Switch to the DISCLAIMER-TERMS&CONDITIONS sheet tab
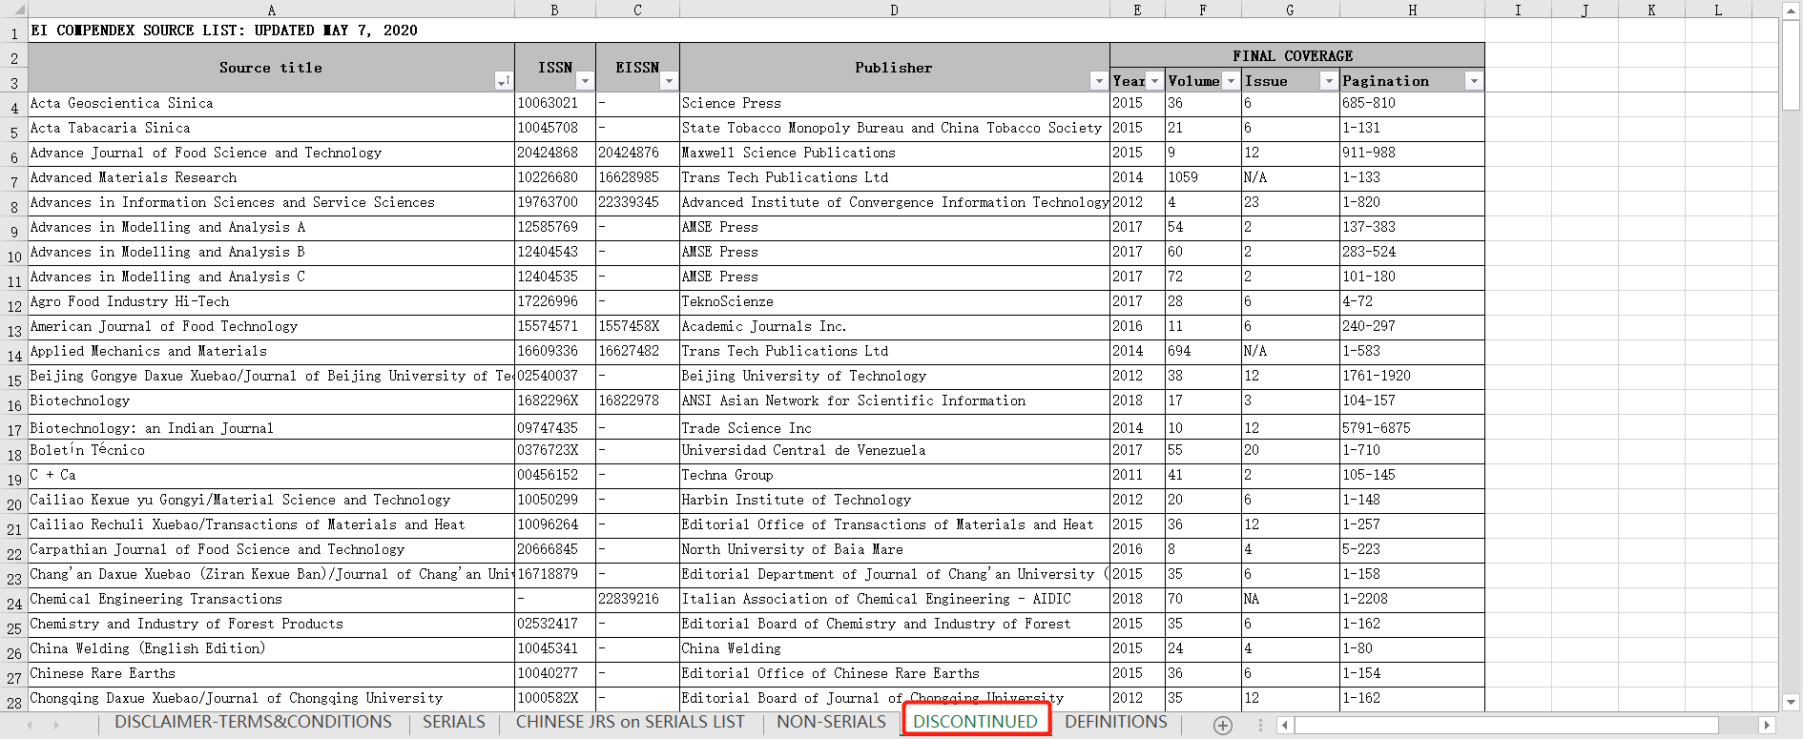This screenshot has height=739, width=1803. (253, 722)
